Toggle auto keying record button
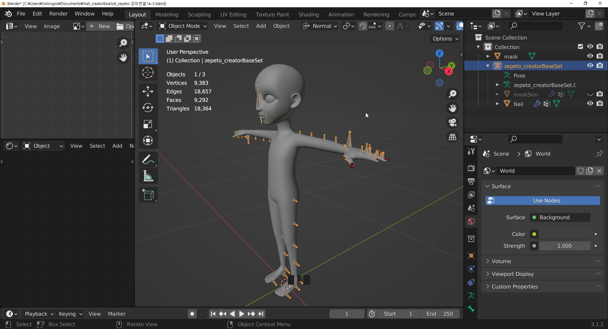This screenshot has width=608, height=329. (192, 314)
